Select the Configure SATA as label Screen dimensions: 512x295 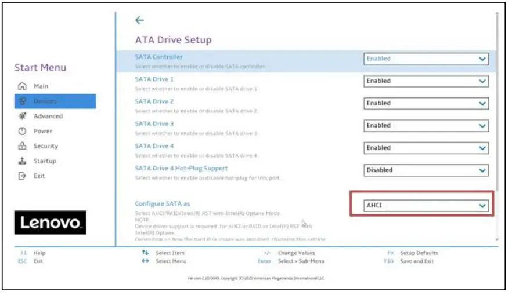pyautogui.click(x=163, y=204)
